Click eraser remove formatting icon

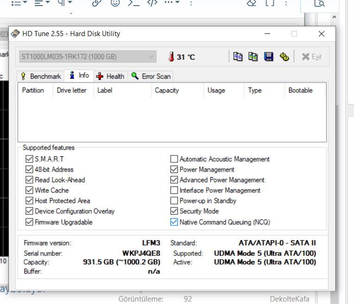click(251, 3)
